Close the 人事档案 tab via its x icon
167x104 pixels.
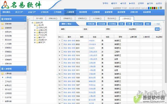tap(130, 19)
